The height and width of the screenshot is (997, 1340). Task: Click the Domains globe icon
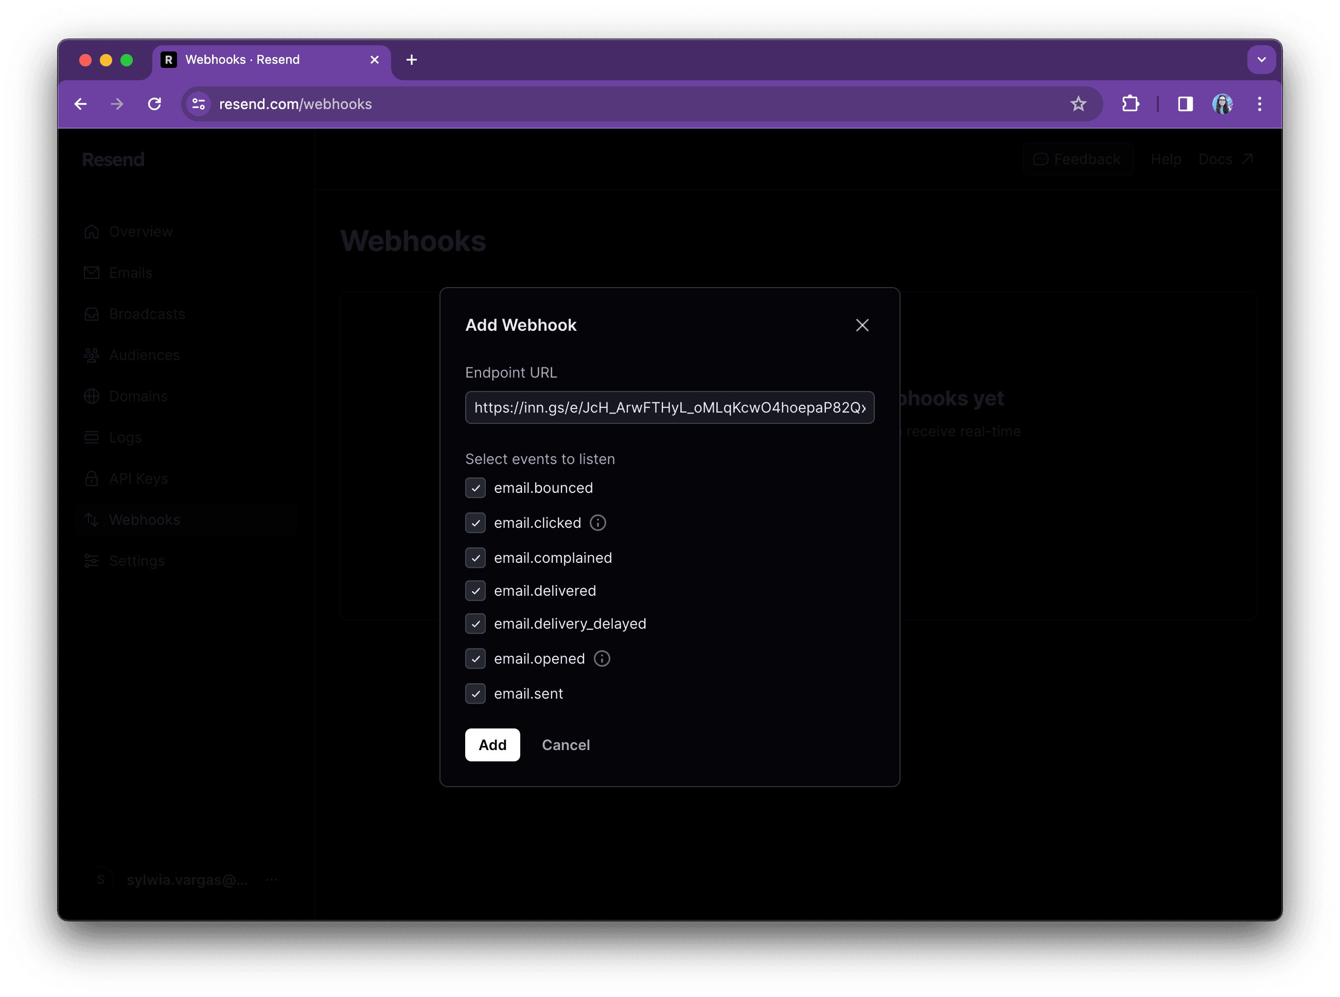92,396
